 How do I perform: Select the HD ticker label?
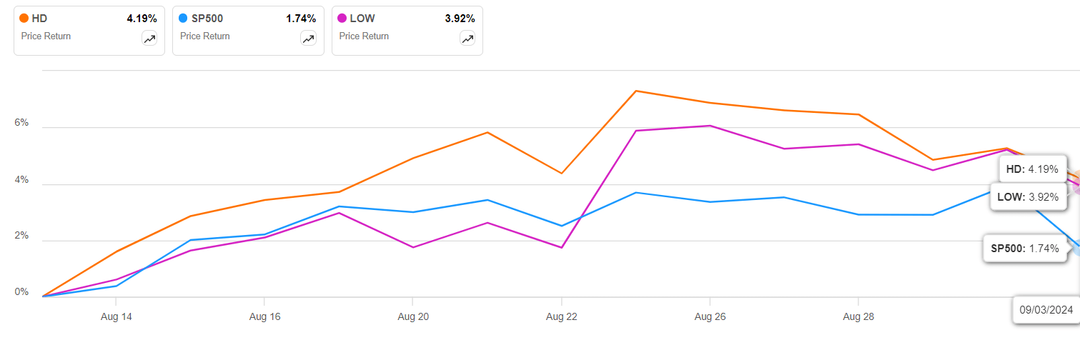tap(39, 19)
